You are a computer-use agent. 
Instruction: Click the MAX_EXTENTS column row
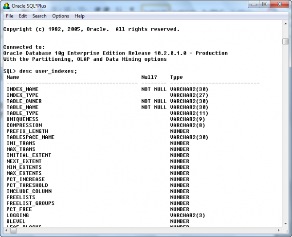coord(98,173)
